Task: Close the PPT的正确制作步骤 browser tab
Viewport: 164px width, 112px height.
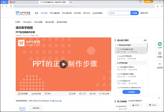Action: 67,2
